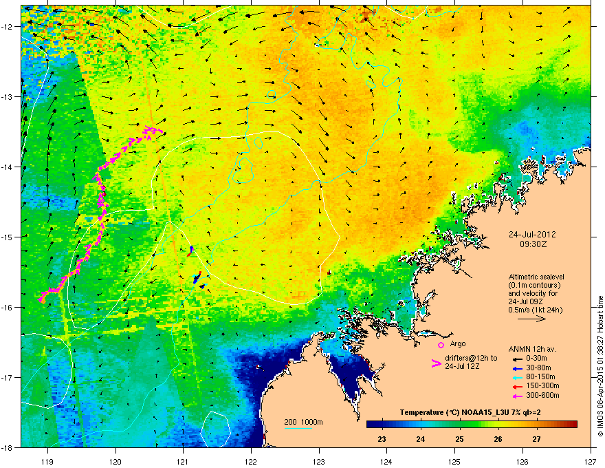Click the black 0-30m arrow legend icon
The image size is (605, 468).
pos(516,359)
